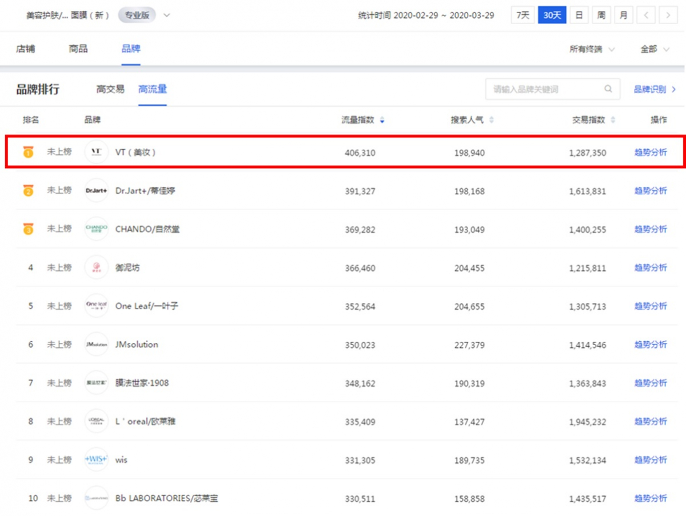Screen dimensions: 686x516
Task: Open the 所有终端 dropdown
Action: point(592,49)
